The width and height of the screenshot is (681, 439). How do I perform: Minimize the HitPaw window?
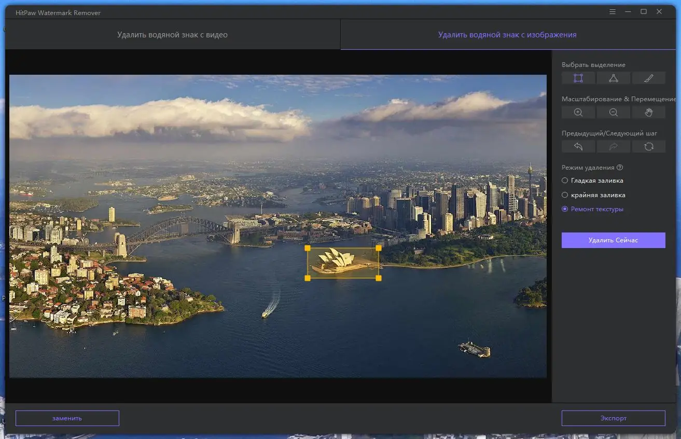tap(628, 11)
